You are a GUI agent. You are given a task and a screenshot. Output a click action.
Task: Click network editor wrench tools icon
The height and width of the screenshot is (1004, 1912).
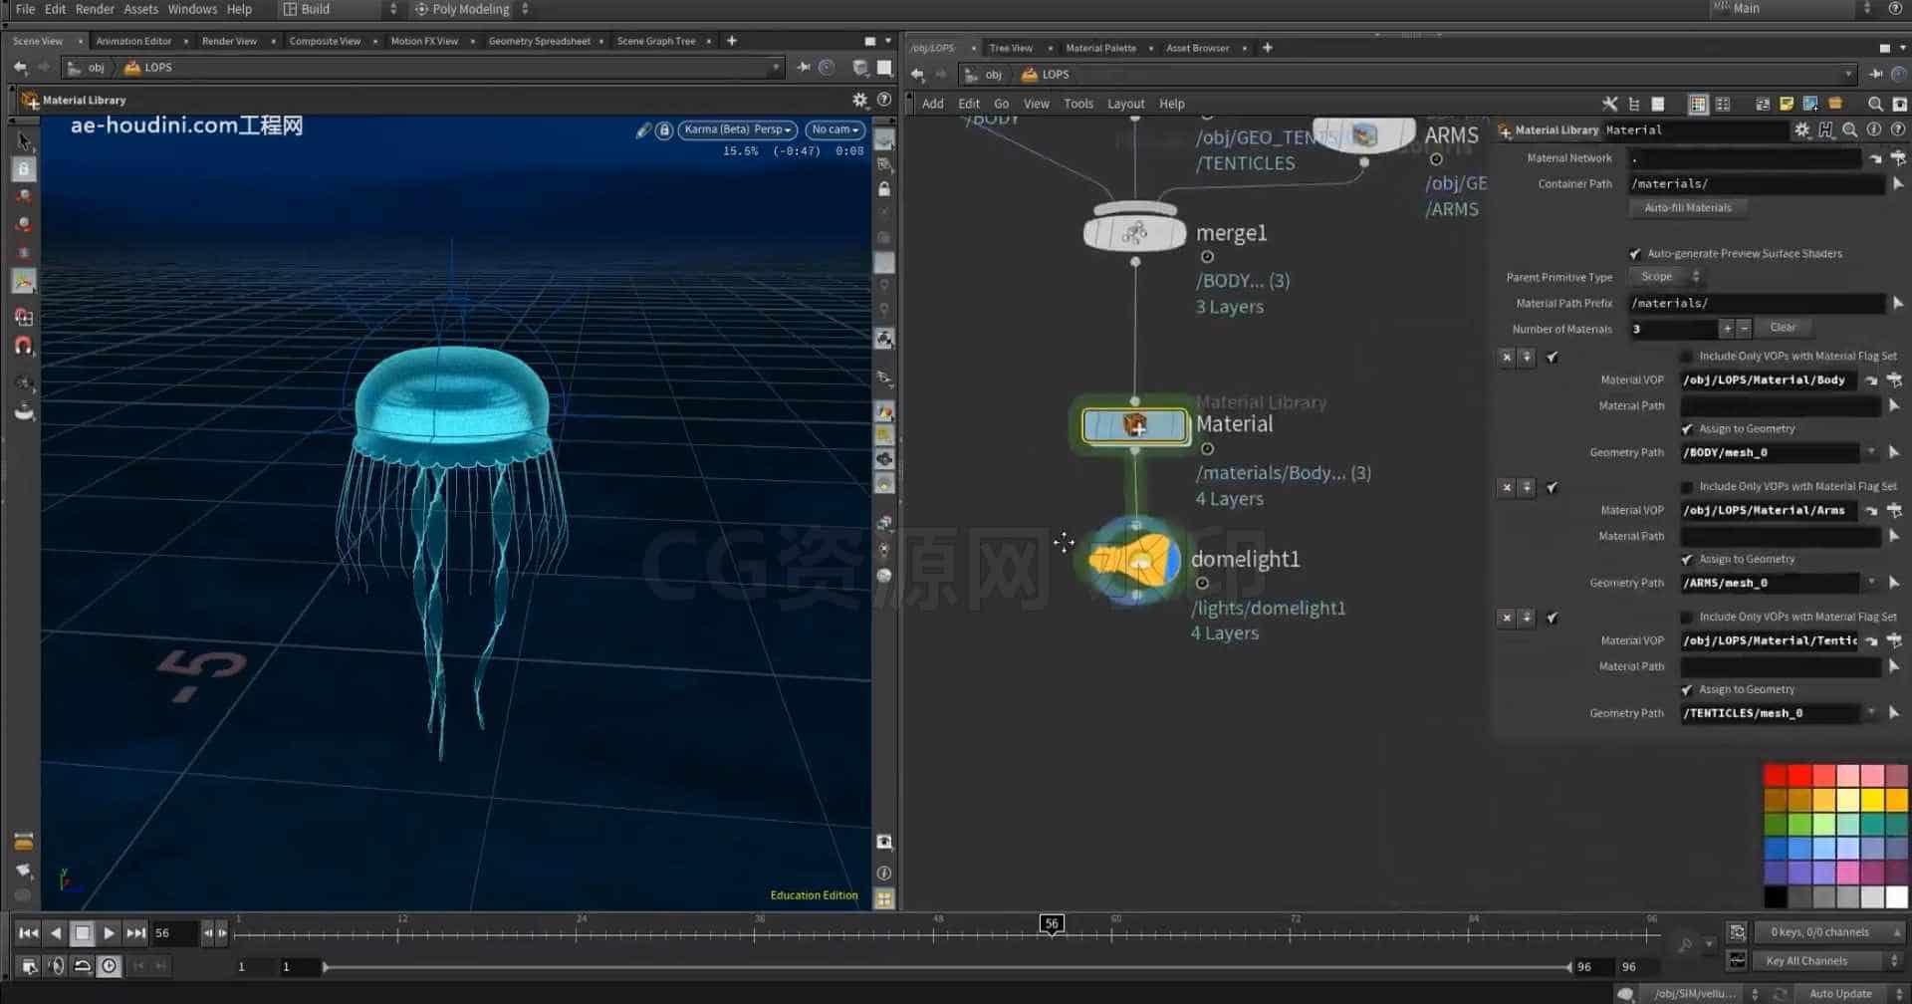(1609, 104)
